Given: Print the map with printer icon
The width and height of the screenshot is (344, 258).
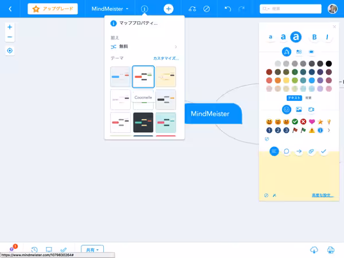Looking at the screenshot, I should (x=331, y=249).
